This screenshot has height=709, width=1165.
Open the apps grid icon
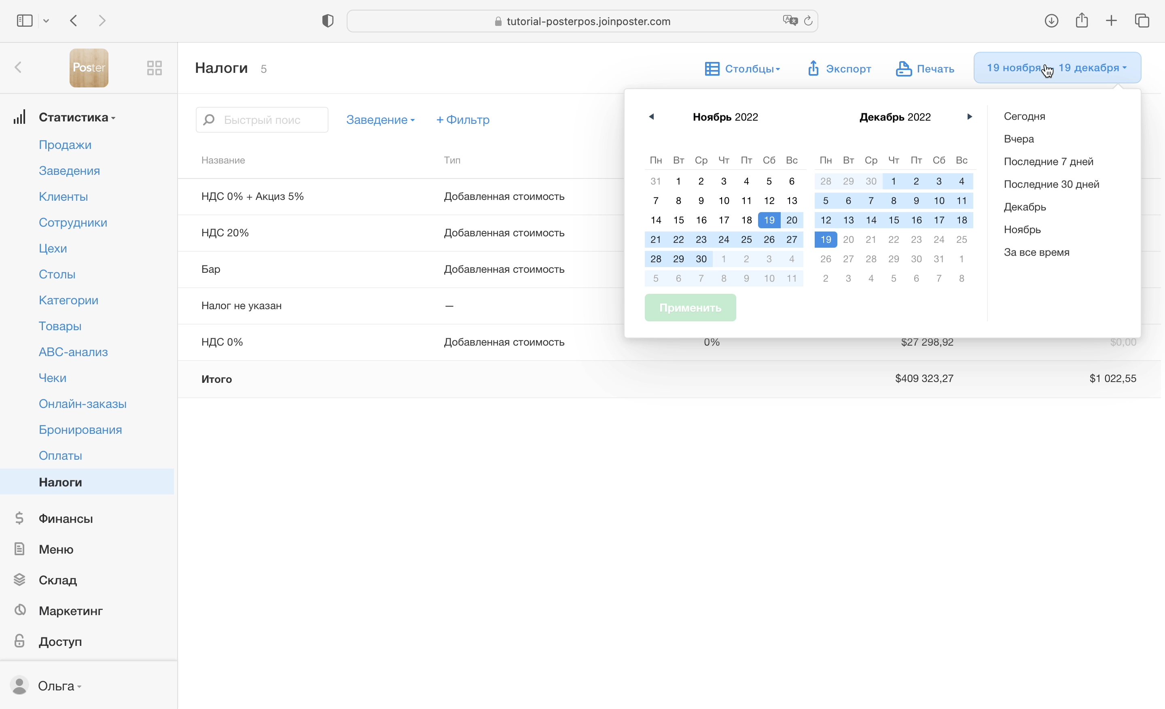pyautogui.click(x=154, y=68)
